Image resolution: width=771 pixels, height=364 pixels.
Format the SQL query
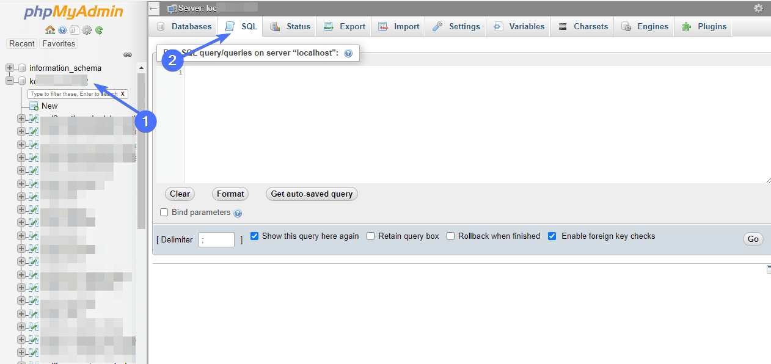(x=230, y=194)
